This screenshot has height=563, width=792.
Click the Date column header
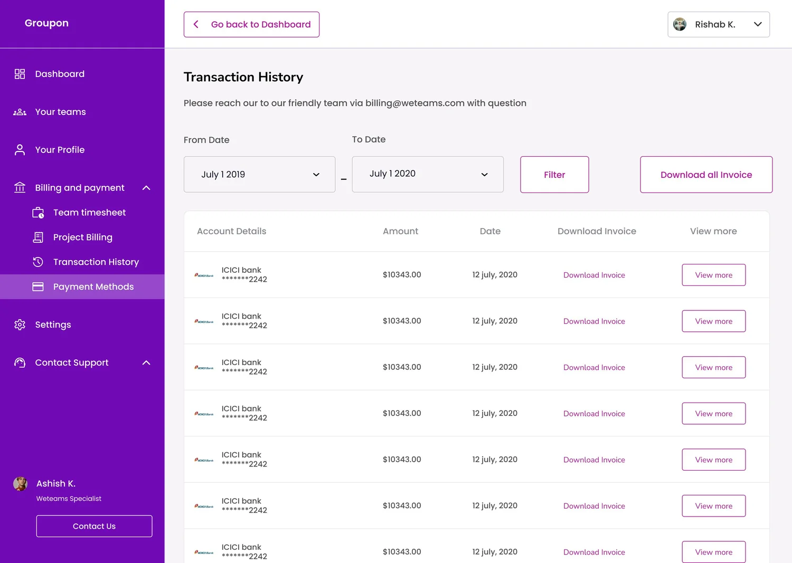pos(490,231)
